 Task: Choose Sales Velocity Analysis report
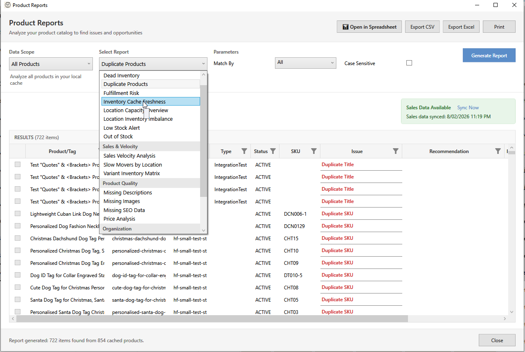pyautogui.click(x=129, y=156)
